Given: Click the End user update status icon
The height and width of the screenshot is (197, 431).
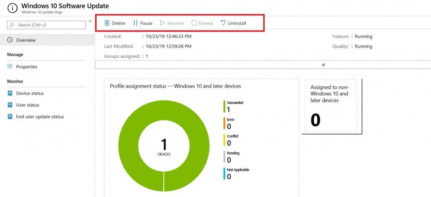Looking at the screenshot, I should pos(10,117).
